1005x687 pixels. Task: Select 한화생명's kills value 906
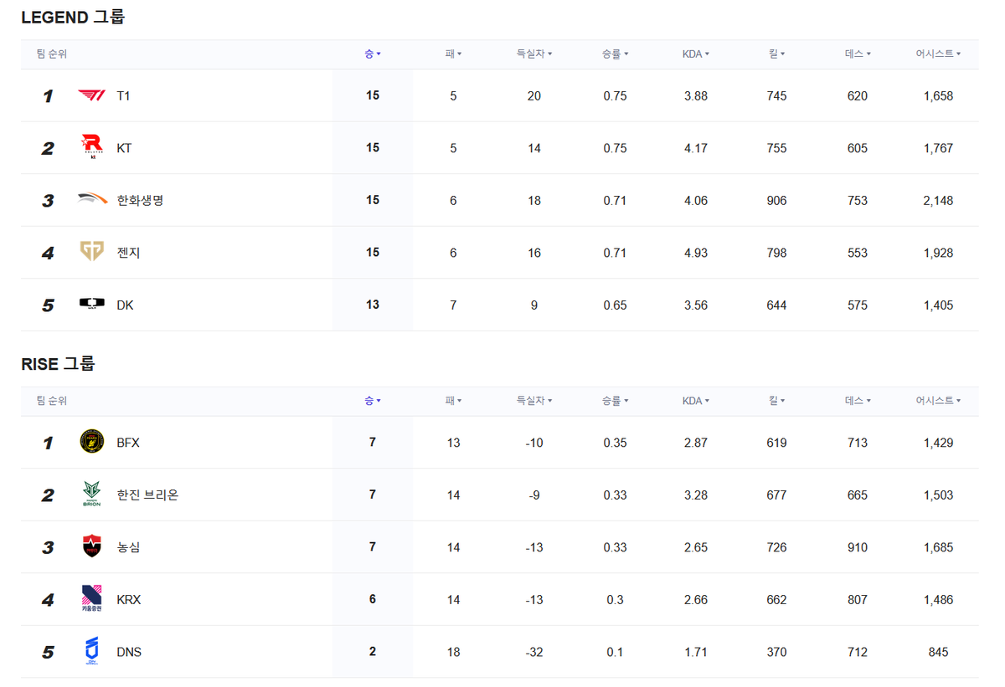pyautogui.click(x=776, y=201)
